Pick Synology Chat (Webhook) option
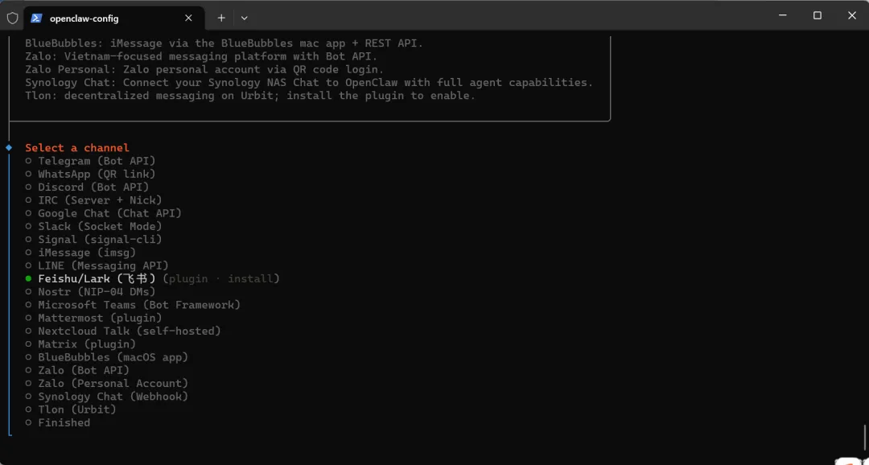This screenshot has width=869, height=465. pyautogui.click(x=107, y=397)
